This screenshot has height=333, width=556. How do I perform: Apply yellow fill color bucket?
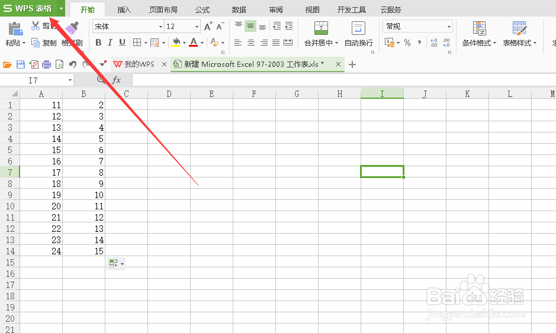(176, 43)
